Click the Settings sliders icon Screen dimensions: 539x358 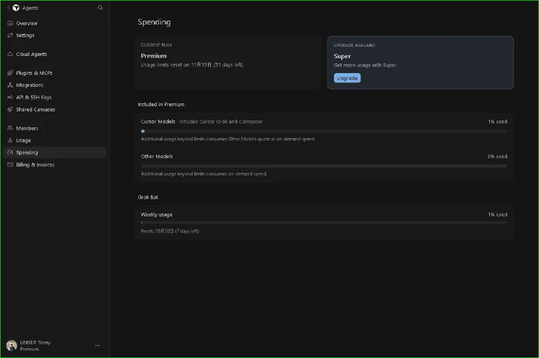pyautogui.click(x=10, y=35)
